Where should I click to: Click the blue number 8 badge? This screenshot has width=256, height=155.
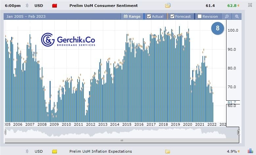[218, 28]
